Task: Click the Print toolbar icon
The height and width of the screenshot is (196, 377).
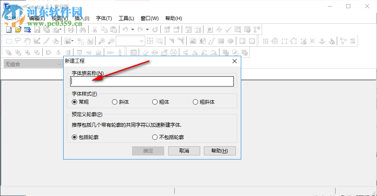Action: point(71,30)
